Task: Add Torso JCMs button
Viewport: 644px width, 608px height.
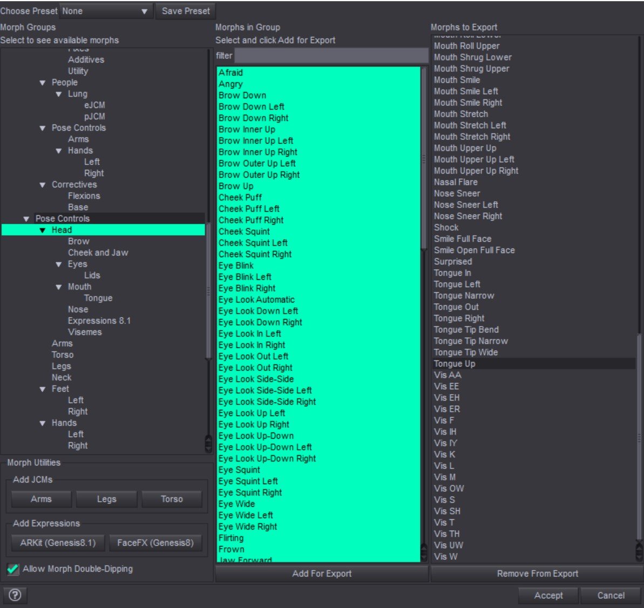Action: pyautogui.click(x=172, y=499)
